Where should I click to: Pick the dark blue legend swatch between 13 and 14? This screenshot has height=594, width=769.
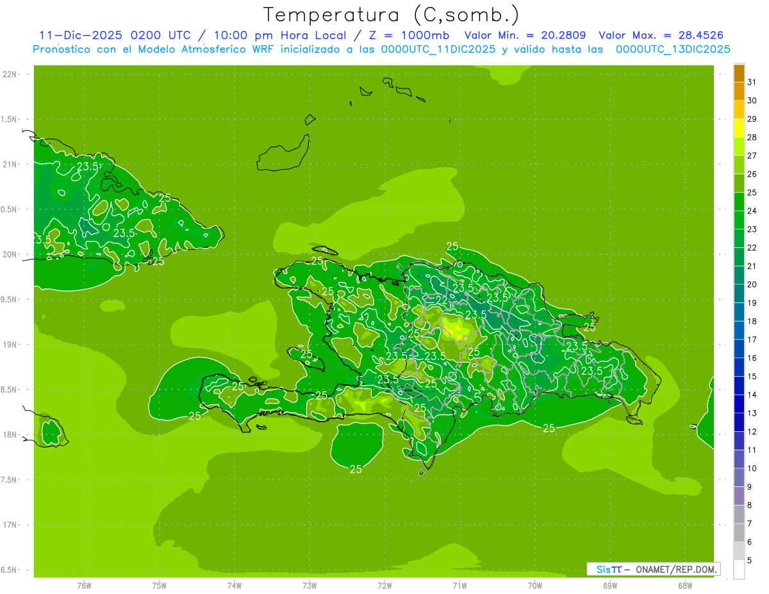pyautogui.click(x=739, y=404)
